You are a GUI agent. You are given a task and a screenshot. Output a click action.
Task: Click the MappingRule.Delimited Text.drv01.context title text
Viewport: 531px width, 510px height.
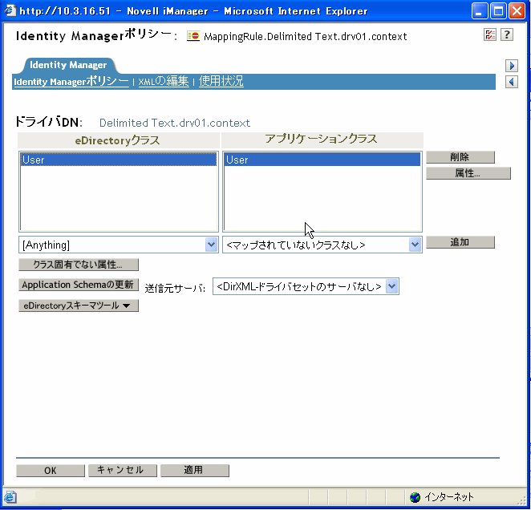305,36
